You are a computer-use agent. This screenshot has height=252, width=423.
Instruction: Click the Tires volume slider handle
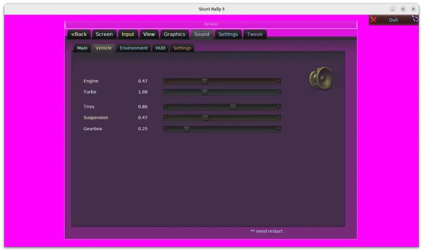click(233, 107)
